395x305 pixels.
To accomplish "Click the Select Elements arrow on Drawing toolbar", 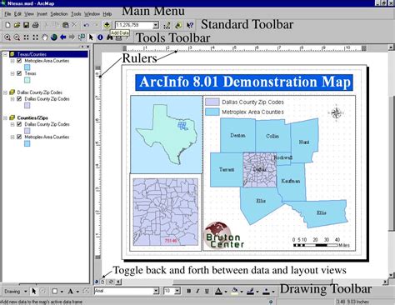I will click(x=34, y=291).
